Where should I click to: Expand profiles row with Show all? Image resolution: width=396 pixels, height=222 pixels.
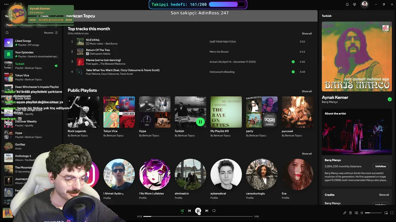307,154
